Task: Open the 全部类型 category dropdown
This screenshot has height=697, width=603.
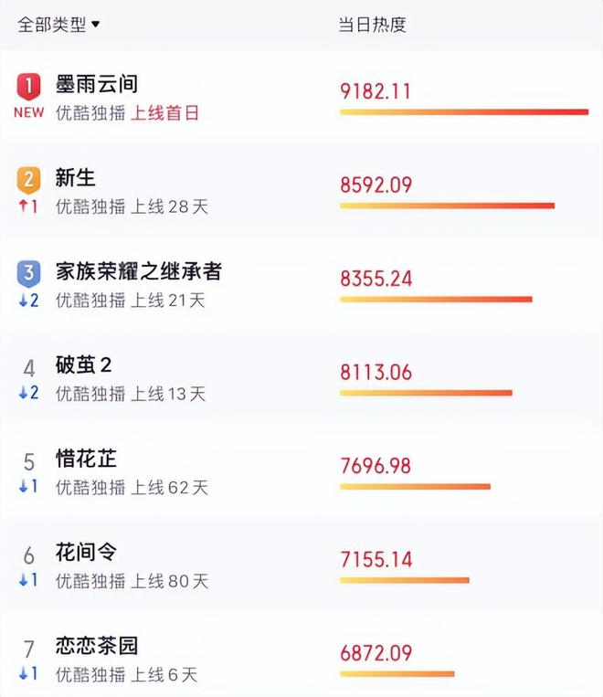Action: 58,24
